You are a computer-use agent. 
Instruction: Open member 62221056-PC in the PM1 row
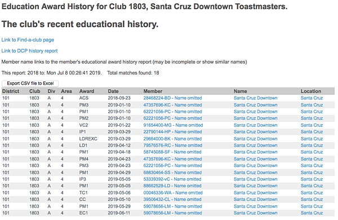(x=173, y=112)
